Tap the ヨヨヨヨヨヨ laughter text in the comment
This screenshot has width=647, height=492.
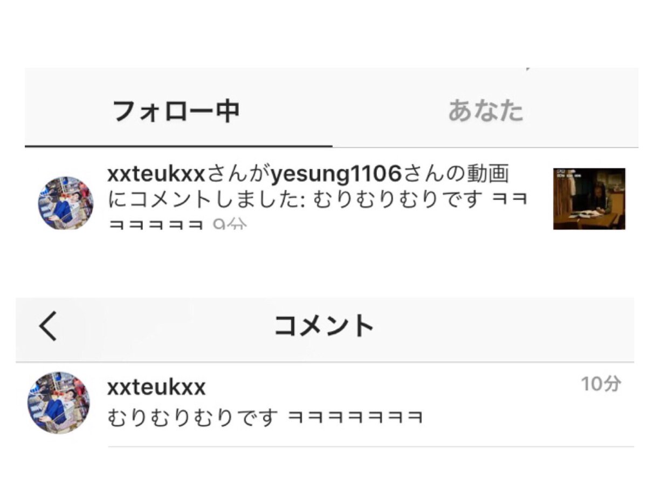point(355,418)
